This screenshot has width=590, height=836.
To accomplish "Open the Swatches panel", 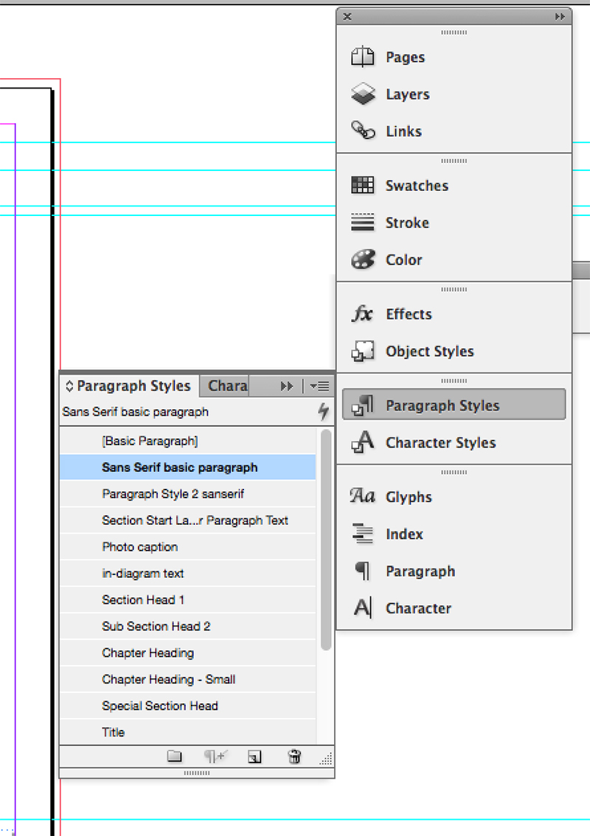I will [x=416, y=186].
